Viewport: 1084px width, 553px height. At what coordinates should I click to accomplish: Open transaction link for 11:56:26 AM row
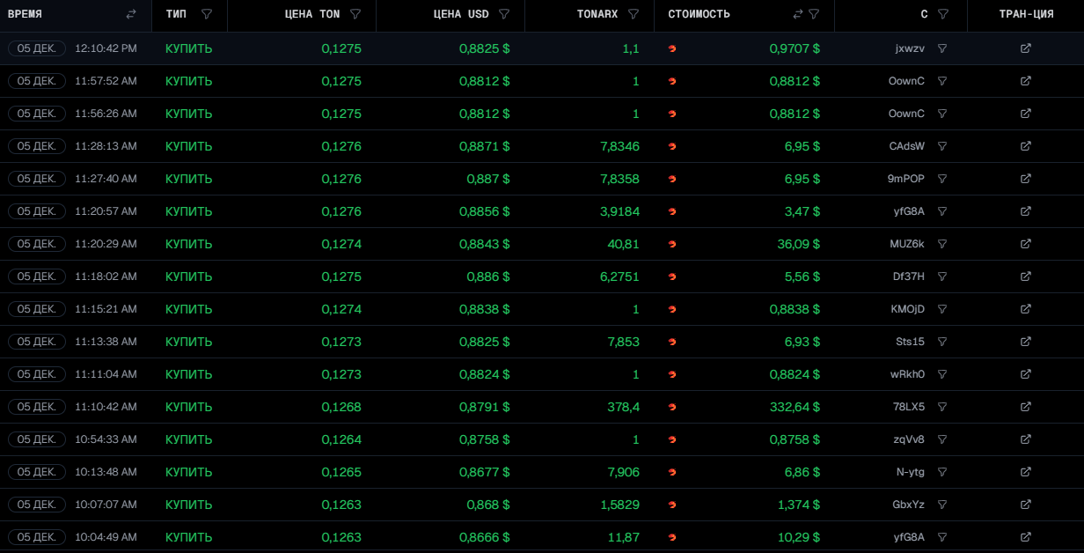(1026, 114)
